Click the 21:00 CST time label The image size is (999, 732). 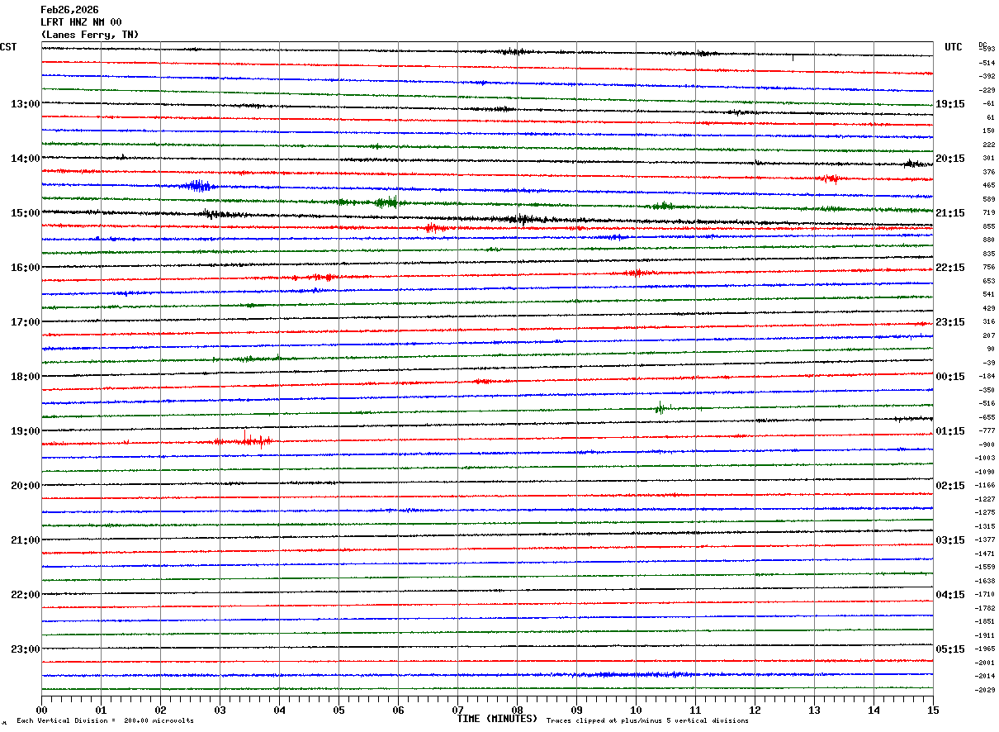coord(26,540)
